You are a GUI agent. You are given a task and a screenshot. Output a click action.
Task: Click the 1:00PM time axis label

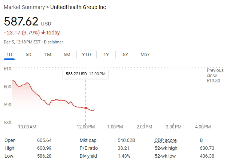click(115, 127)
